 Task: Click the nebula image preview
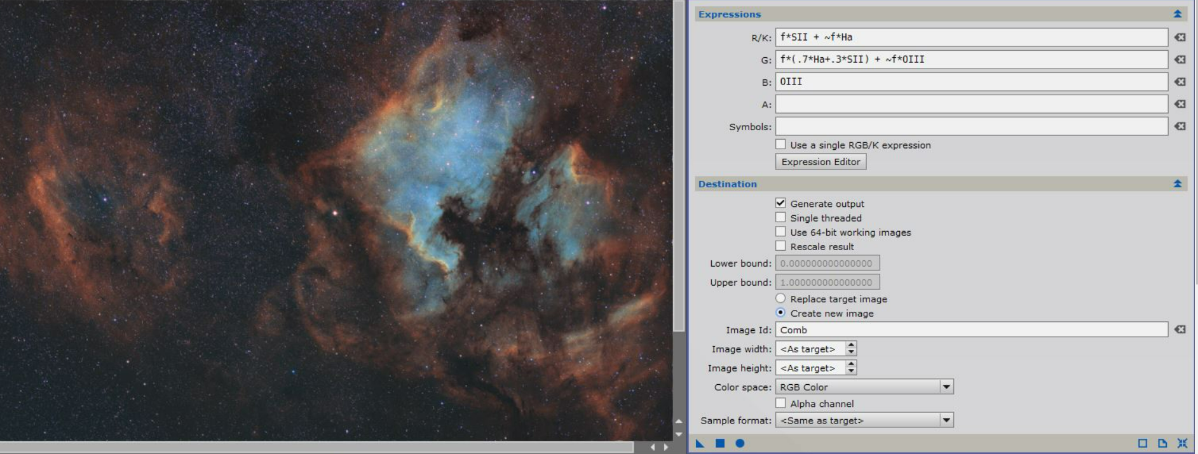pos(336,220)
